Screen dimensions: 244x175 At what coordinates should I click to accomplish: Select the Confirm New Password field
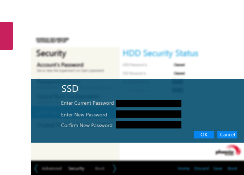[x=149, y=125]
